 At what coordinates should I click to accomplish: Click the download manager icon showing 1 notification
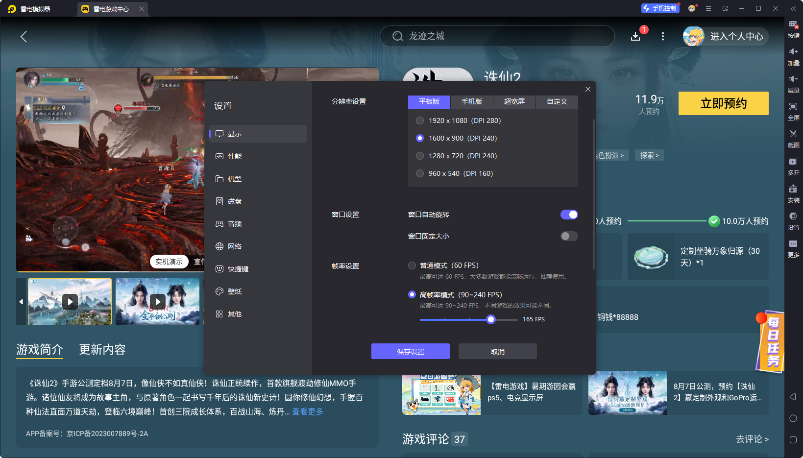(635, 36)
